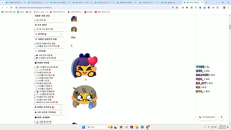Focus Chrome from the taskbar
Viewport: 231px width, 130px height.
(x=148, y=127)
